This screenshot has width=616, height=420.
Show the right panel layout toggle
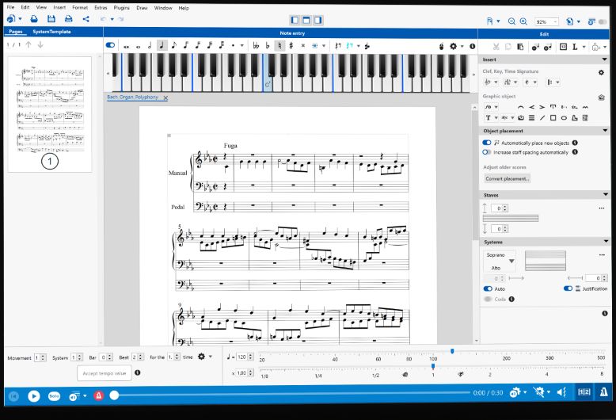[318, 20]
